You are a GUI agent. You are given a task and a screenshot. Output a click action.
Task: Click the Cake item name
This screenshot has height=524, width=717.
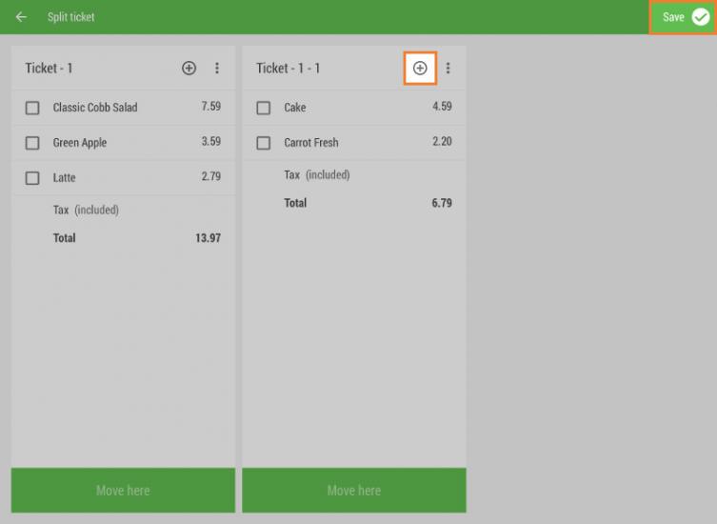tap(295, 108)
